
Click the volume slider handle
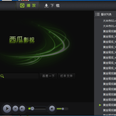pos(63,109)
